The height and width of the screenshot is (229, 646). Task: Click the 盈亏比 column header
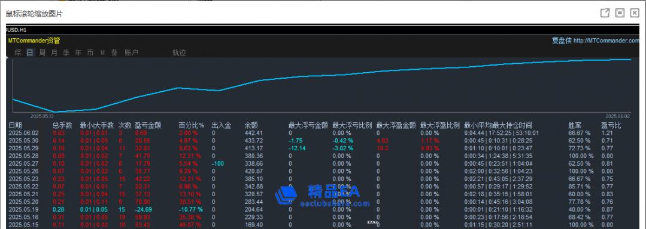pos(611,126)
